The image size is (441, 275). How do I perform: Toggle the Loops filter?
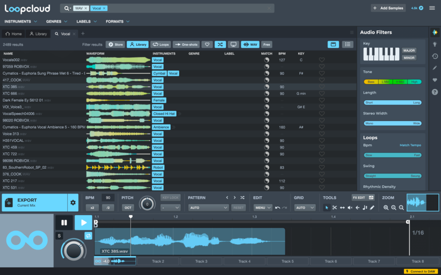[x=160, y=45]
